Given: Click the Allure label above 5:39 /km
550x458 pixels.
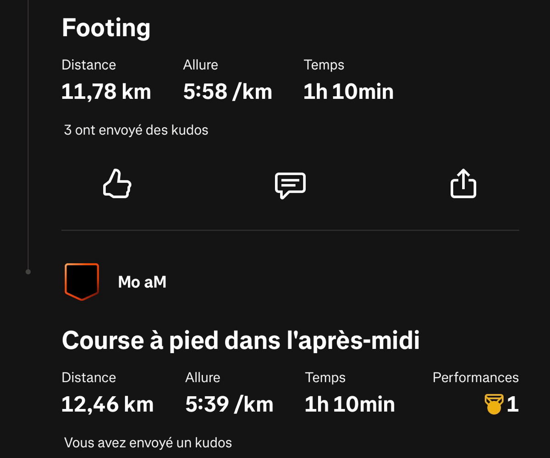Looking at the screenshot, I should click(x=203, y=377).
